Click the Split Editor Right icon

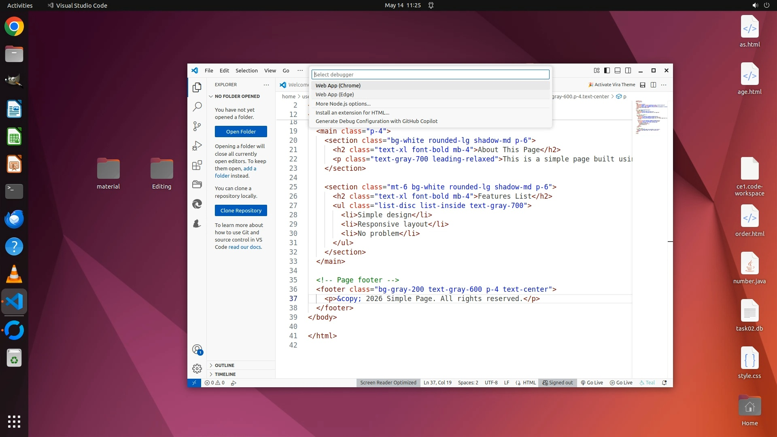[653, 85]
